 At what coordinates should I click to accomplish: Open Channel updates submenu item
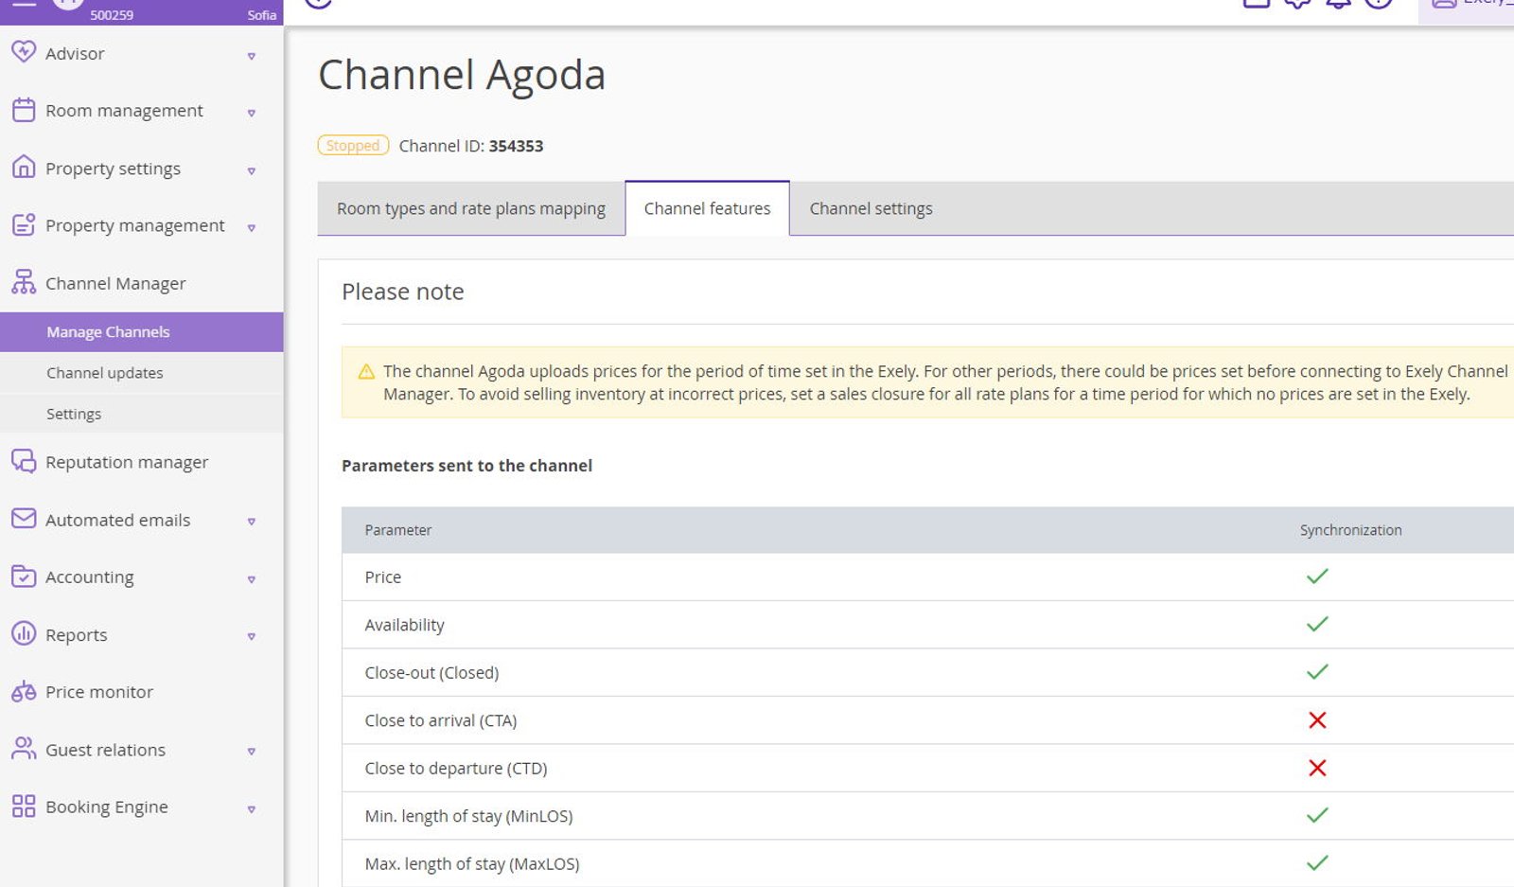coord(142,373)
